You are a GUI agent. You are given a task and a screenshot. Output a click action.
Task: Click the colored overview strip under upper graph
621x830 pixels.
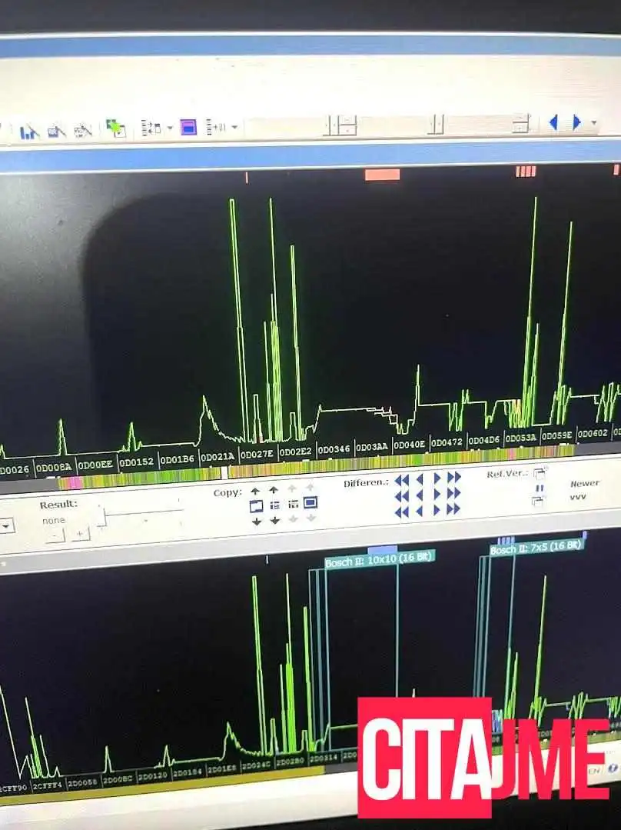pos(317,466)
